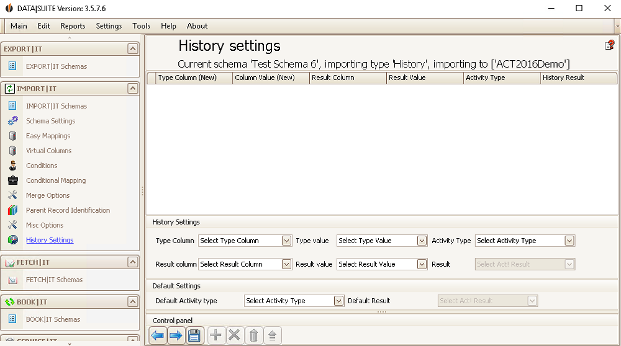The image size is (621, 346).
Task: Click the Result Value table header
Action: coord(425,78)
